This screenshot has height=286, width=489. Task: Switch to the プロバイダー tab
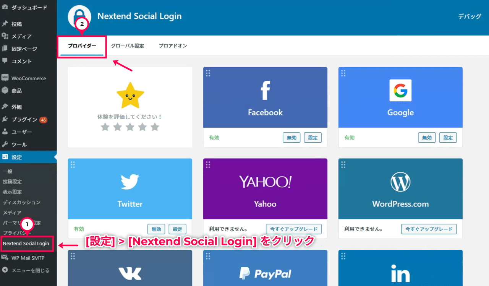coord(82,46)
